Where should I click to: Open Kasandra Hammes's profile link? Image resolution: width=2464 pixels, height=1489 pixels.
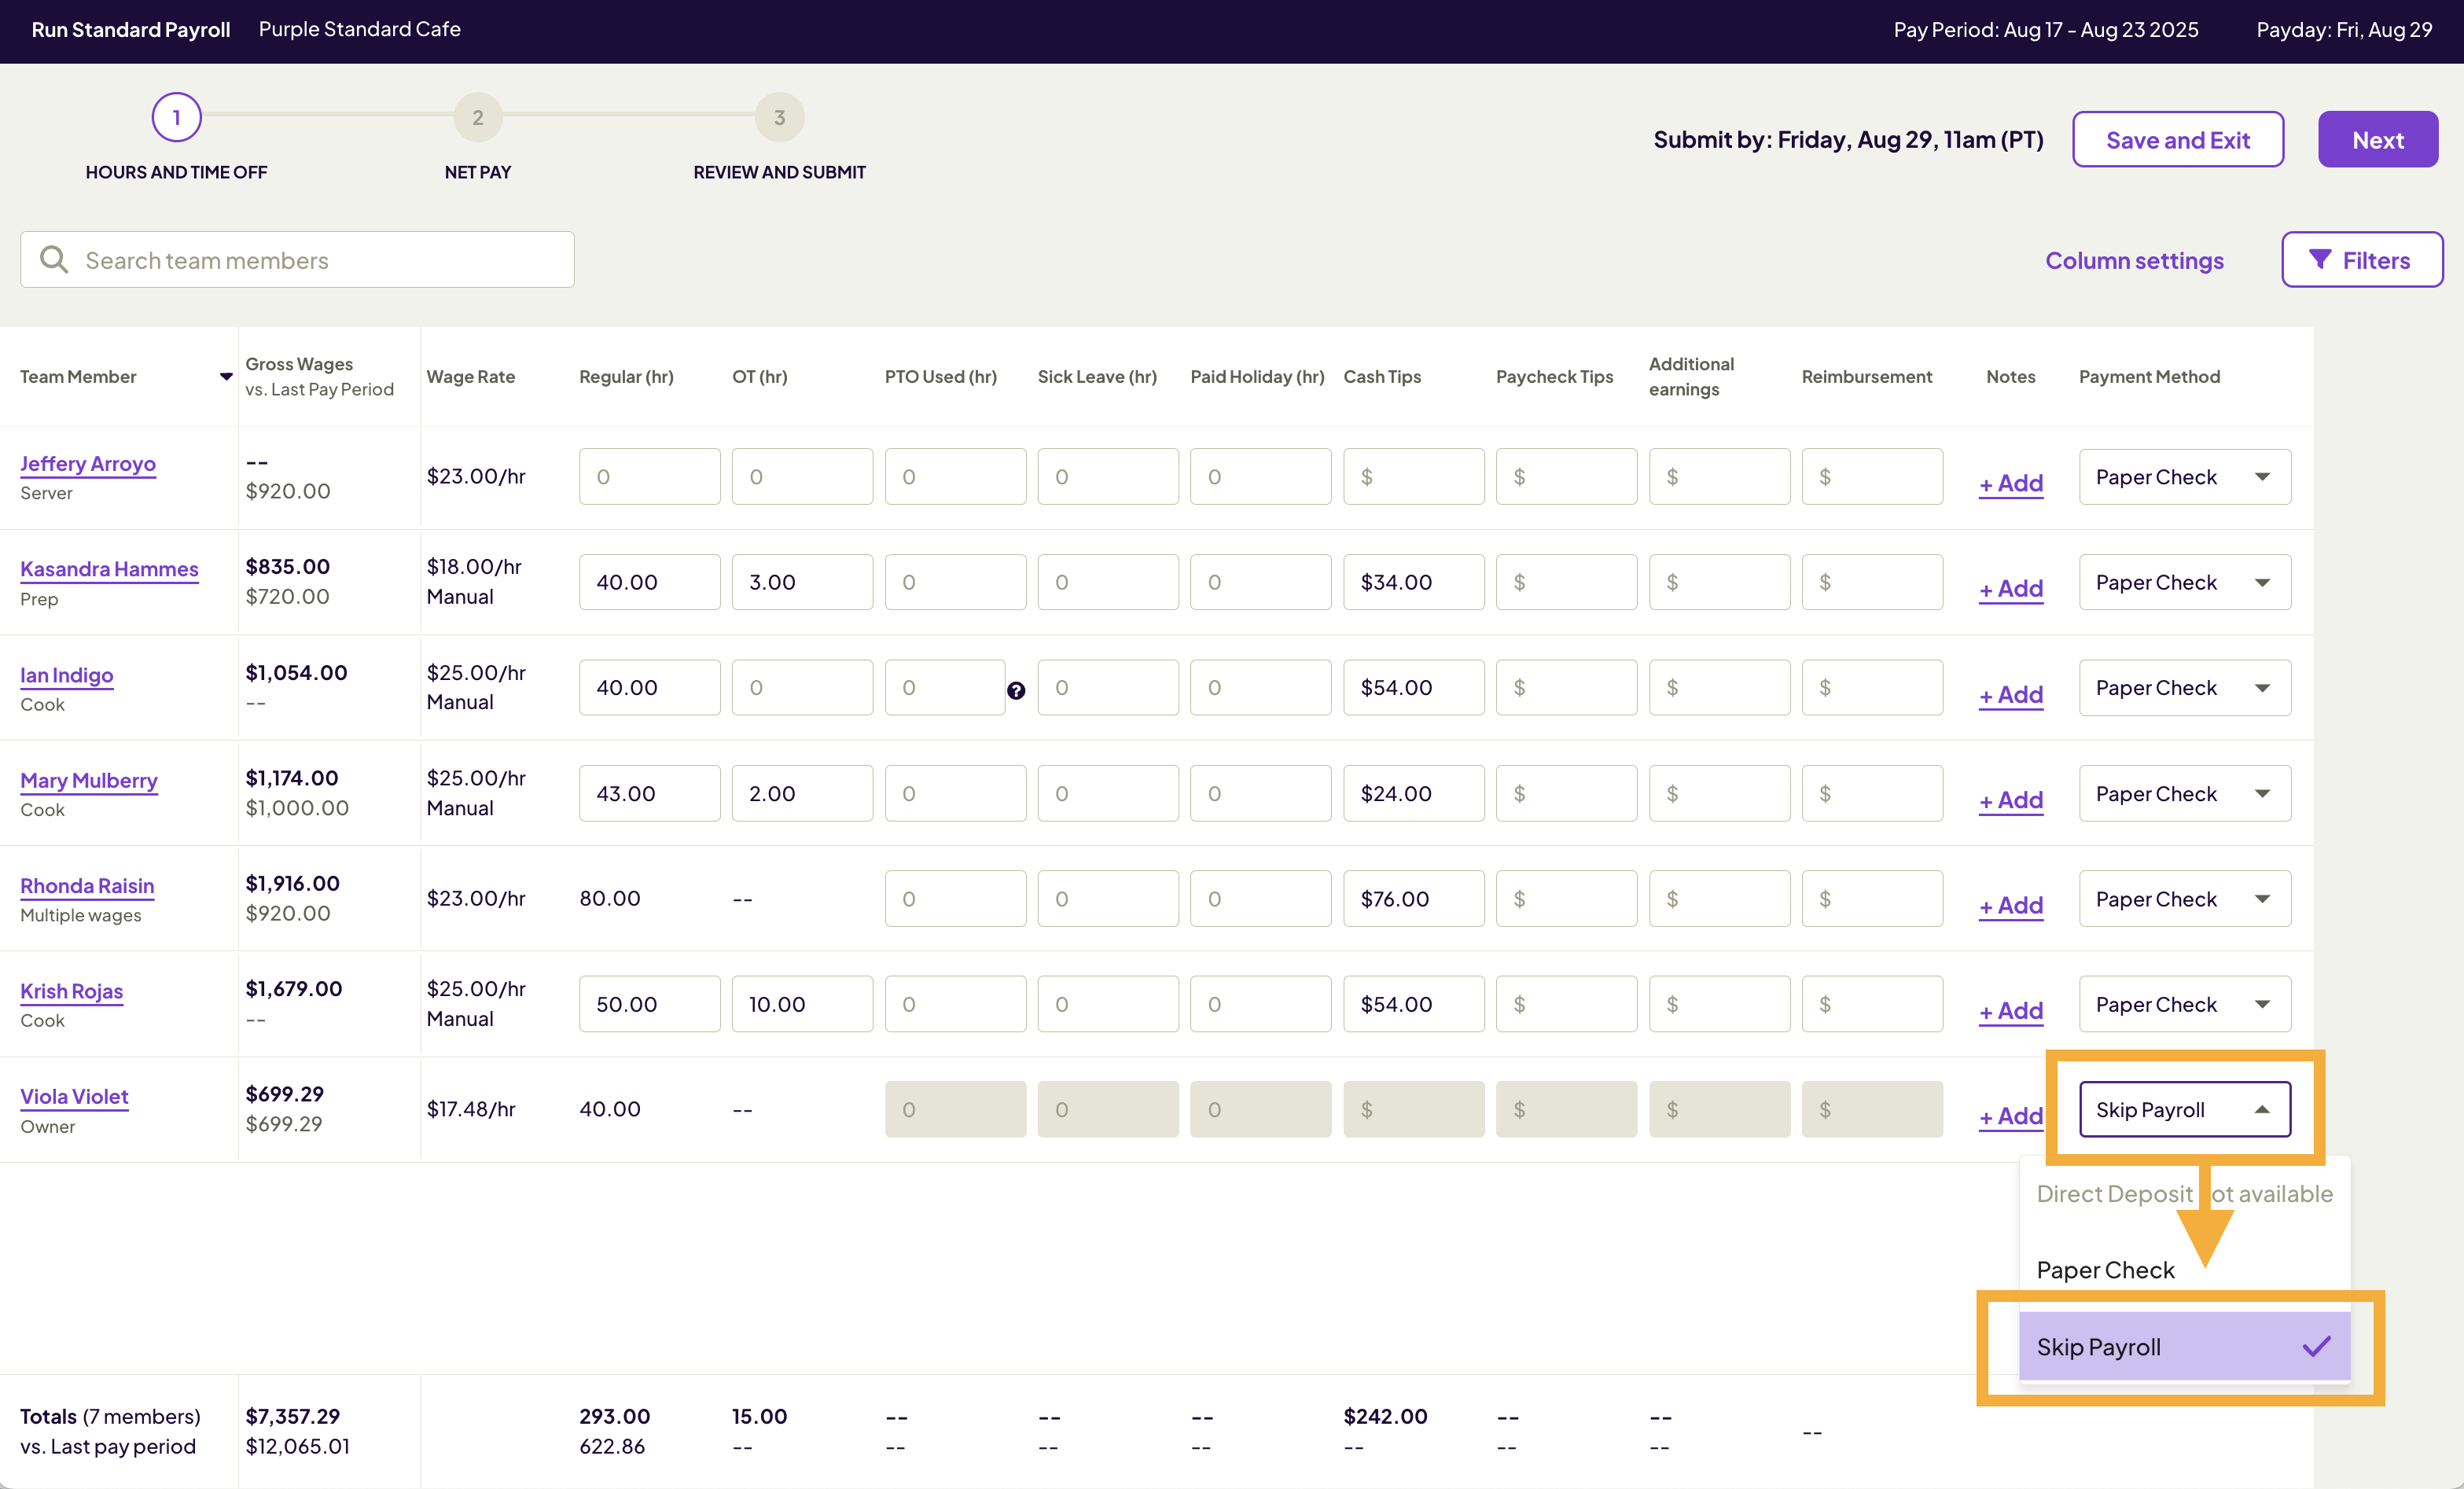pyautogui.click(x=110, y=568)
